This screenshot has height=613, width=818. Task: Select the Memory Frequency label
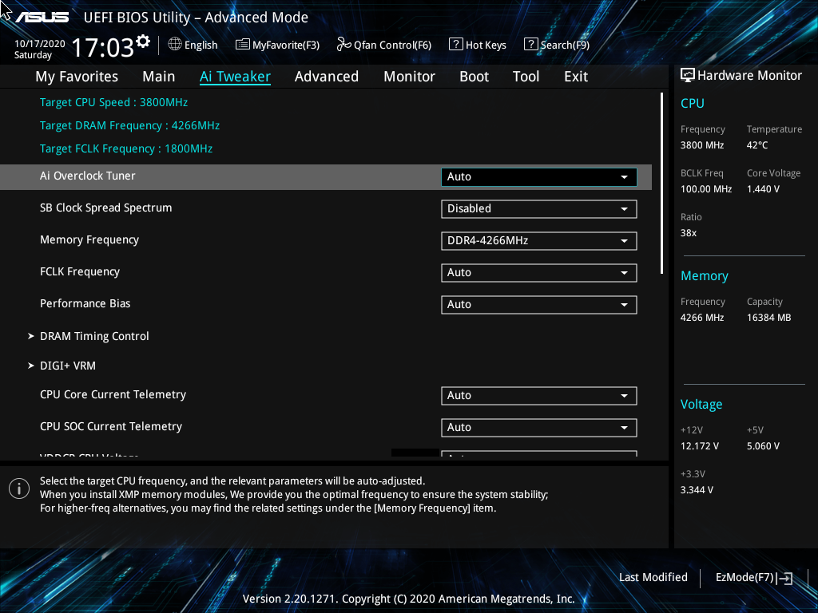[x=89, y=239]
